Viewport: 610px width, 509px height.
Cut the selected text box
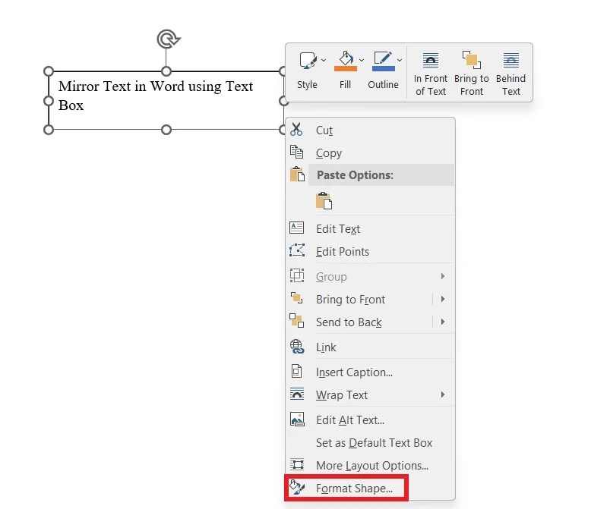pos(324,130)
